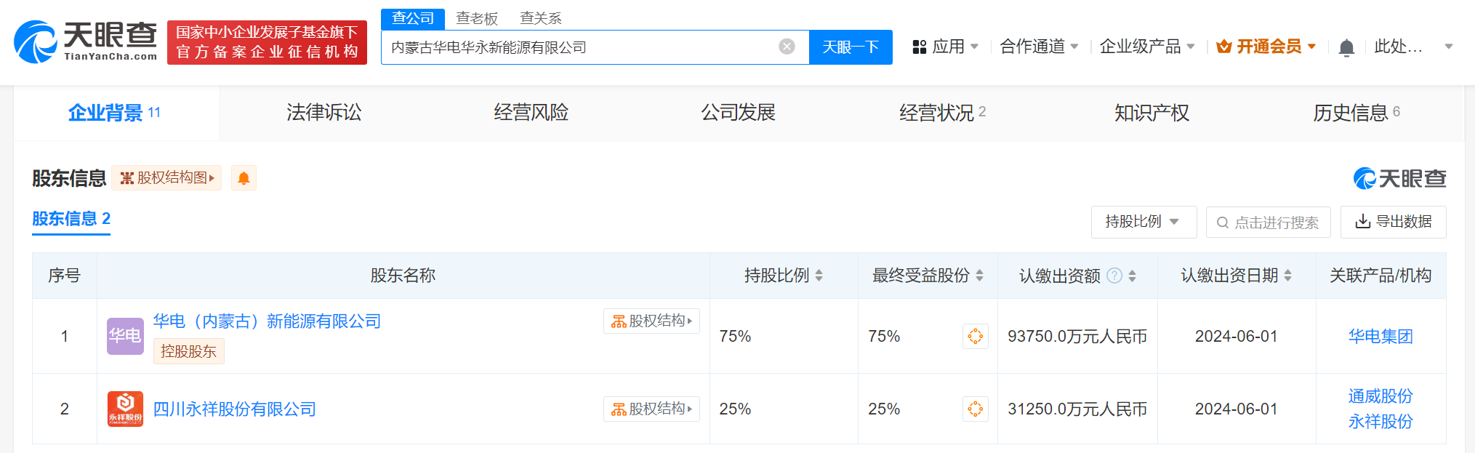The height and width of the screenshot is (453, 1475).
Task: Expand the 应用 dropdown menu
Action: [946, 47]
